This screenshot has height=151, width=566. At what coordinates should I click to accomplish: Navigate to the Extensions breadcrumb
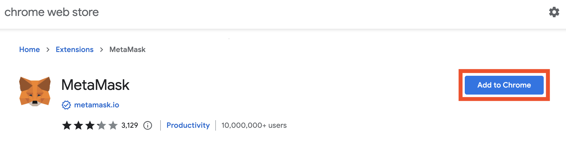(74, 50)
